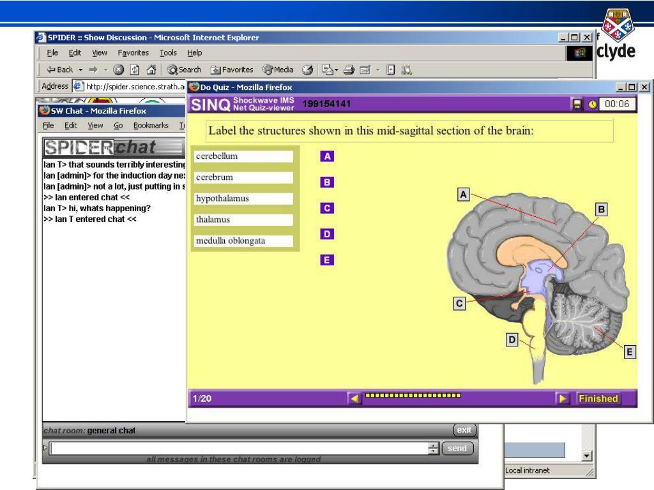Click the Local intranet status bar zone
Viewport: 654px width, 490px height.
coord(528,470)
